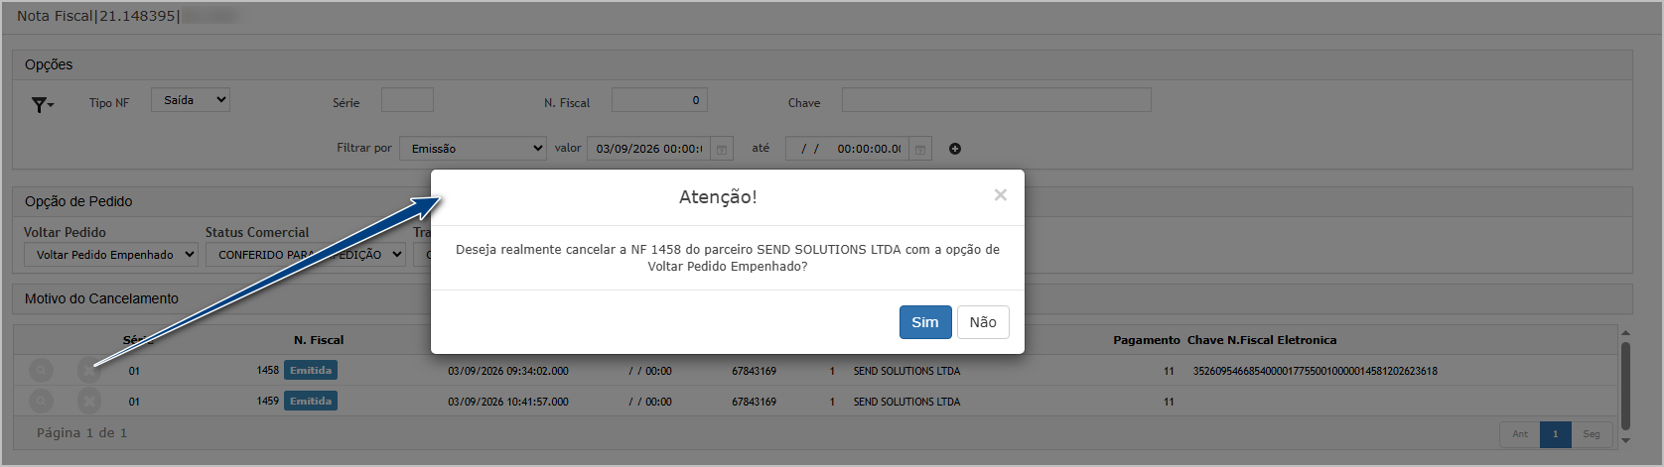The image size is (1664, 467).
Task: Click the Chave N.Fiscal Eletronica column header
Action: coord(1262,340)
